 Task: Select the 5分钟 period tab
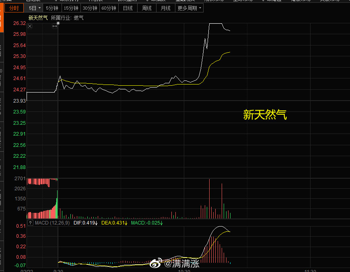point(52,8)
